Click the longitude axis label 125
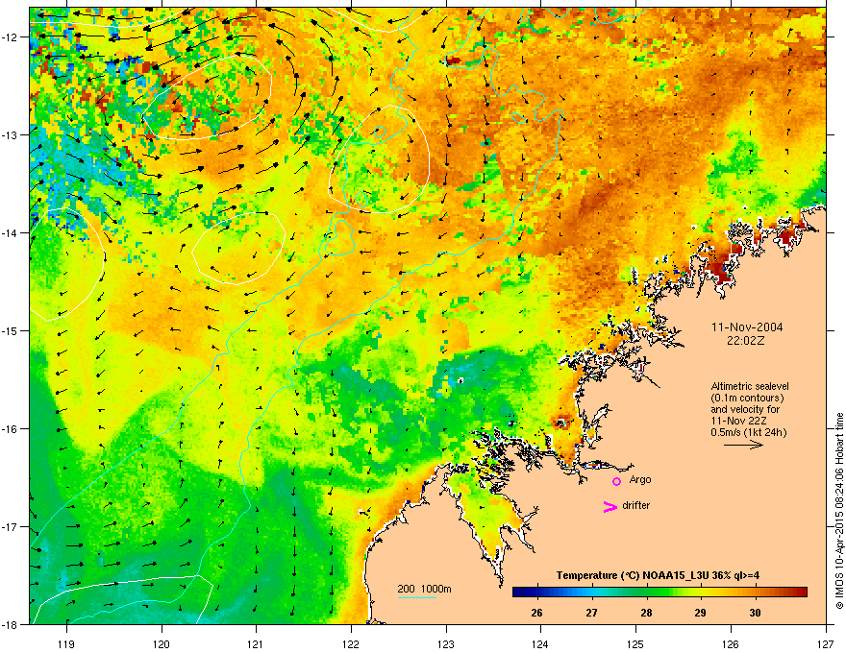This screenshot has height=653, width=846. pyautogui.click(x=635, y=643)
